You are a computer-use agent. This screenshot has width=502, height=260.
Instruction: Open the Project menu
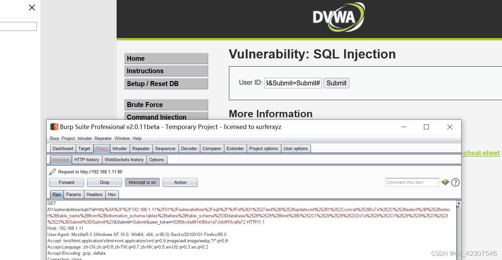pos(68,138)
